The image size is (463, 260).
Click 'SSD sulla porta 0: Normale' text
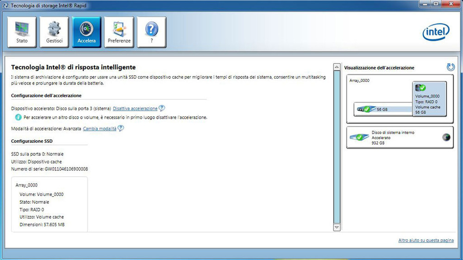tap(37, 154)
